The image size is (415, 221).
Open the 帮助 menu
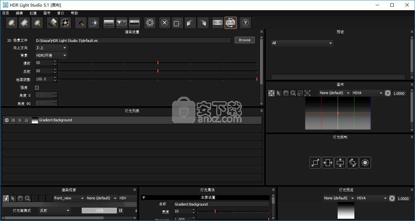[74, 13]
